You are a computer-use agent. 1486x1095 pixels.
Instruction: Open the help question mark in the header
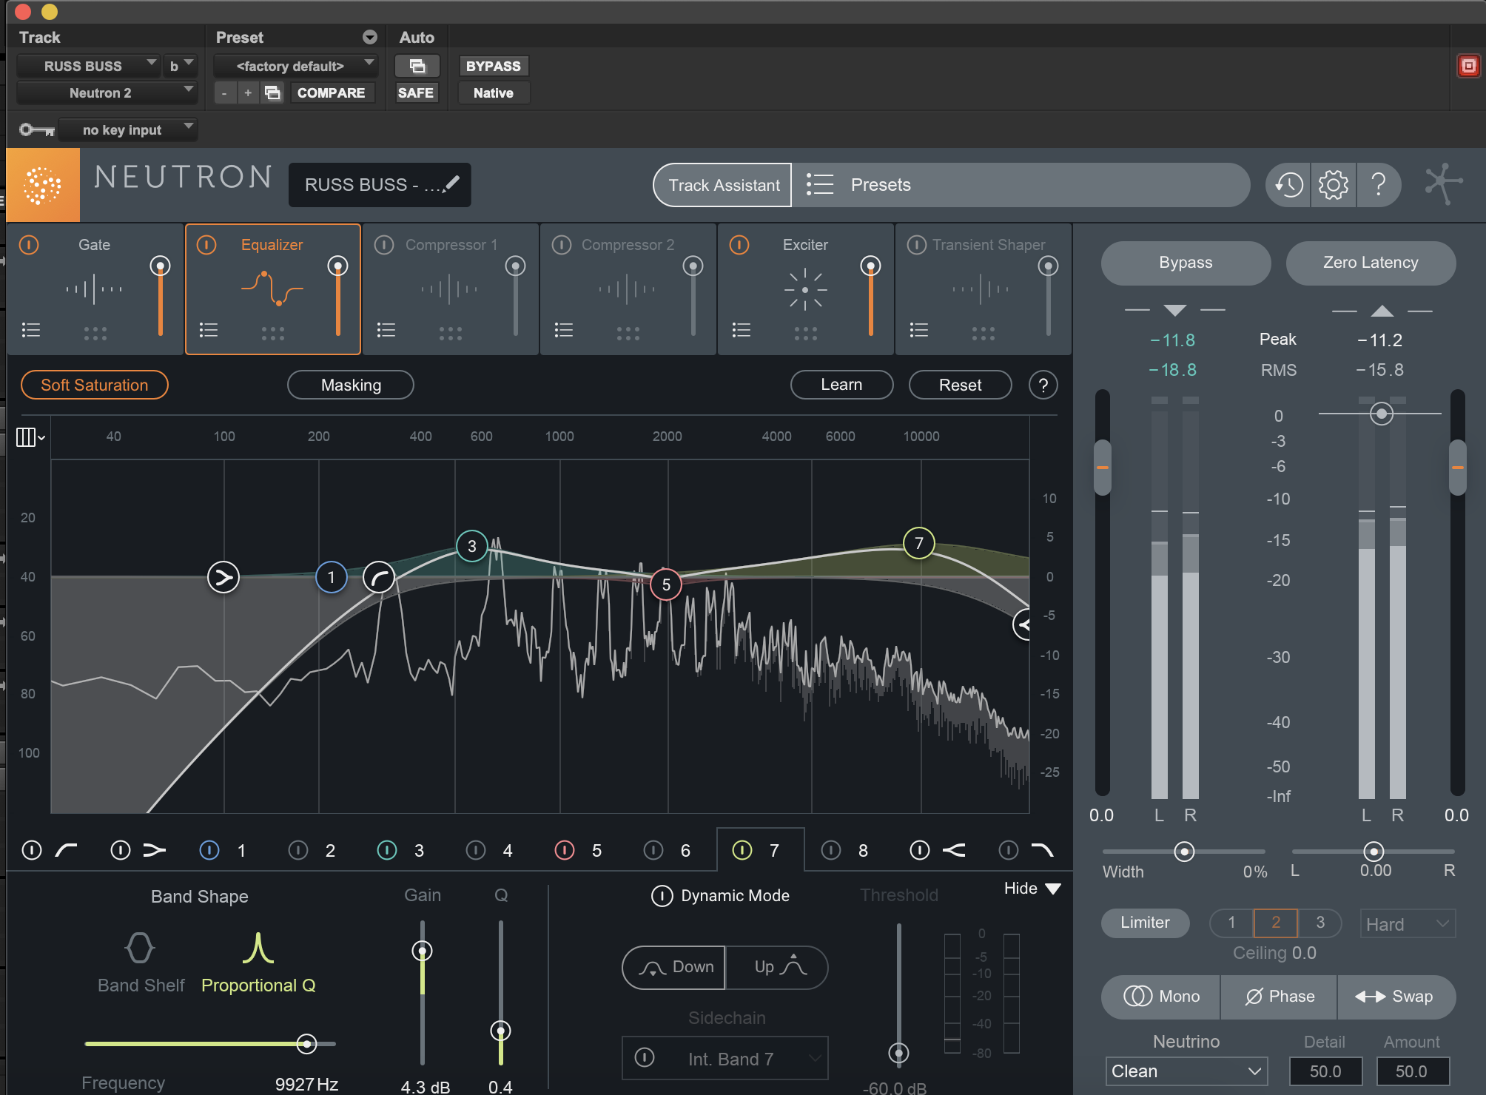[1378, 185]
